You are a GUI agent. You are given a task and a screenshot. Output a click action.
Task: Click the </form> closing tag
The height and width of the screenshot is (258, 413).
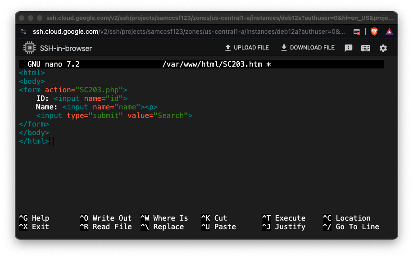point(34,124)
